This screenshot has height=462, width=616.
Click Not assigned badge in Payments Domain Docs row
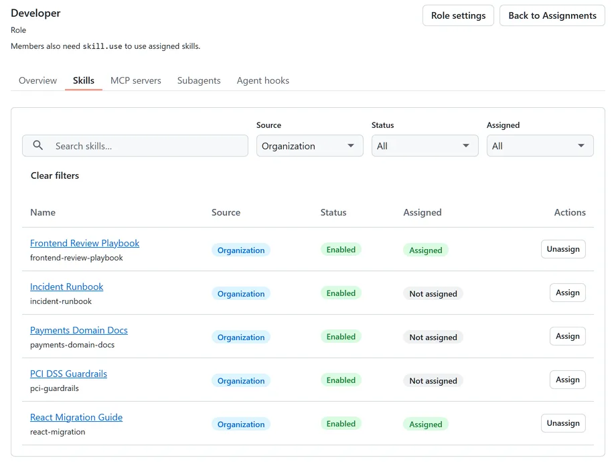pos(433,337)
